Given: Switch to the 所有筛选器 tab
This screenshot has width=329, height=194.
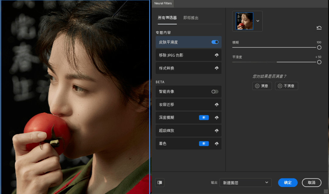Looking at the screenshot, I should 167,18.
